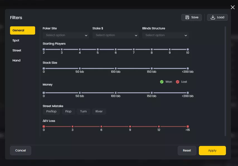Select the Hand tab in sidebar
The height and width of the screenshot is (166, 238).
(x=16, y=60)
